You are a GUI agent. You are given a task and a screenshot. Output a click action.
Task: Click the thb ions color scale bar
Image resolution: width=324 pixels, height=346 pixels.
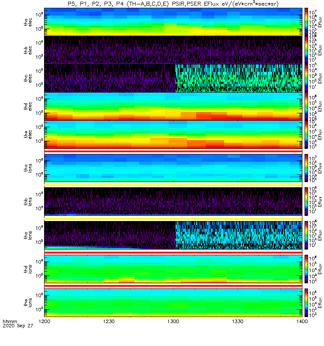click(x=306, y=202)
